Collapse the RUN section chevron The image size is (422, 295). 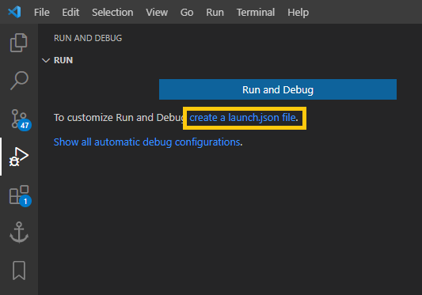pos(46,60)
